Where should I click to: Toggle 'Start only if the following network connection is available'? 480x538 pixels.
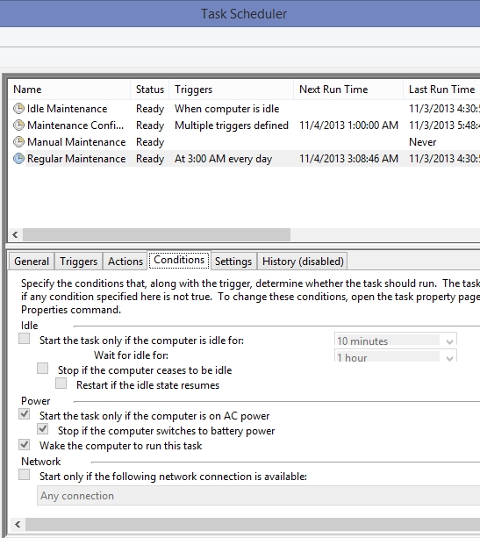tap(24, 475)
